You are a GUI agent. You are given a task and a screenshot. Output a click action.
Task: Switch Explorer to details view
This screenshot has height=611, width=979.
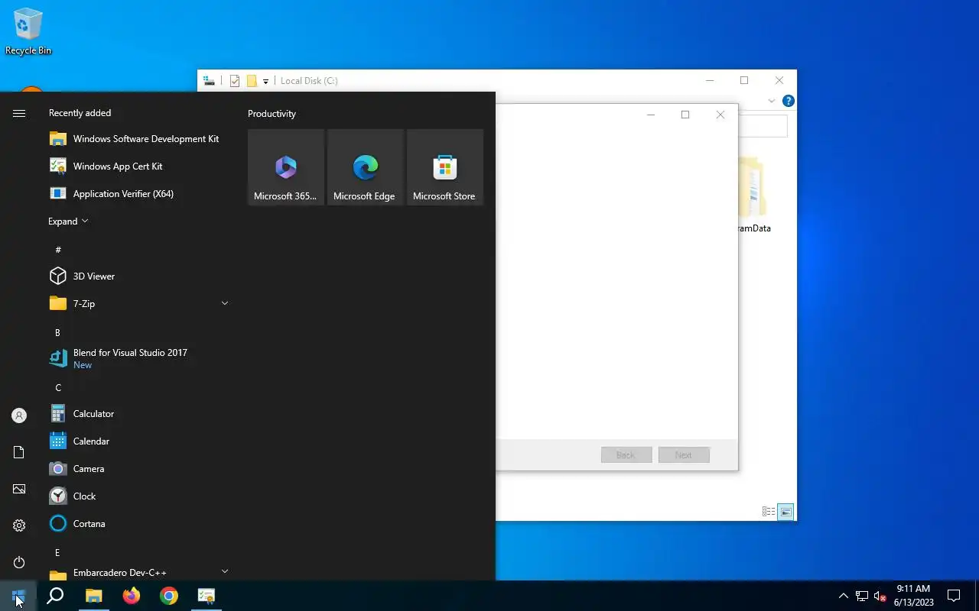click(769, 512)
